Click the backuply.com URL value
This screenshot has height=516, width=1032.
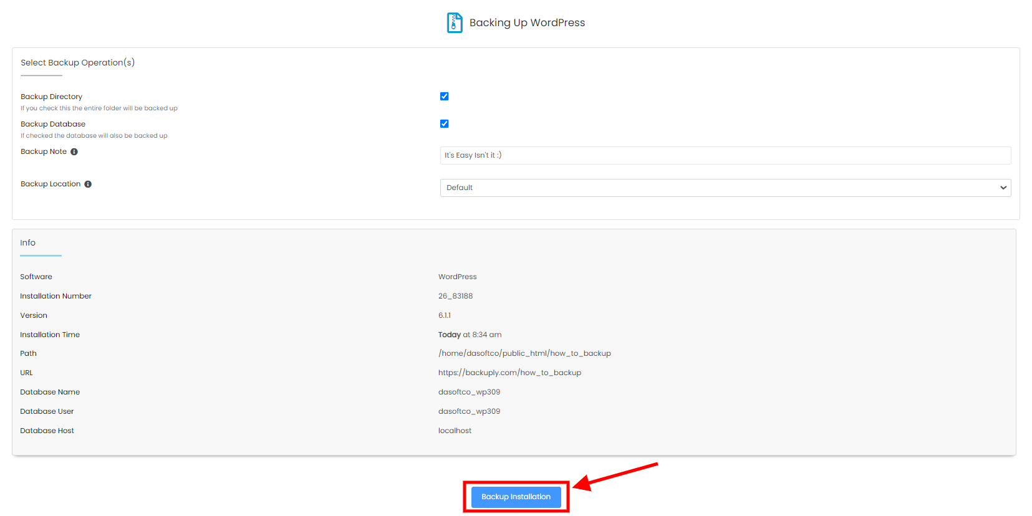click(509, 373)
